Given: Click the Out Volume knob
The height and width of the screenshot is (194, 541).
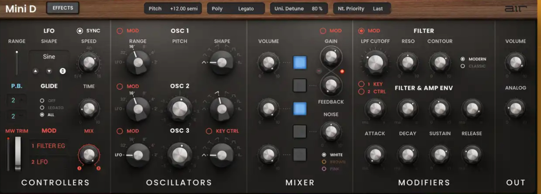Looking at the screenshot, I should point(515,63).
